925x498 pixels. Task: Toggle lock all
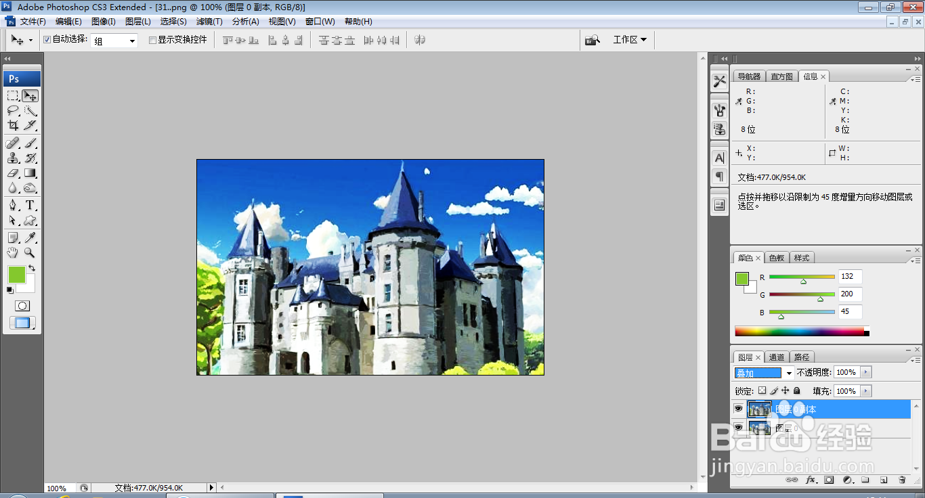pos(797,390)
